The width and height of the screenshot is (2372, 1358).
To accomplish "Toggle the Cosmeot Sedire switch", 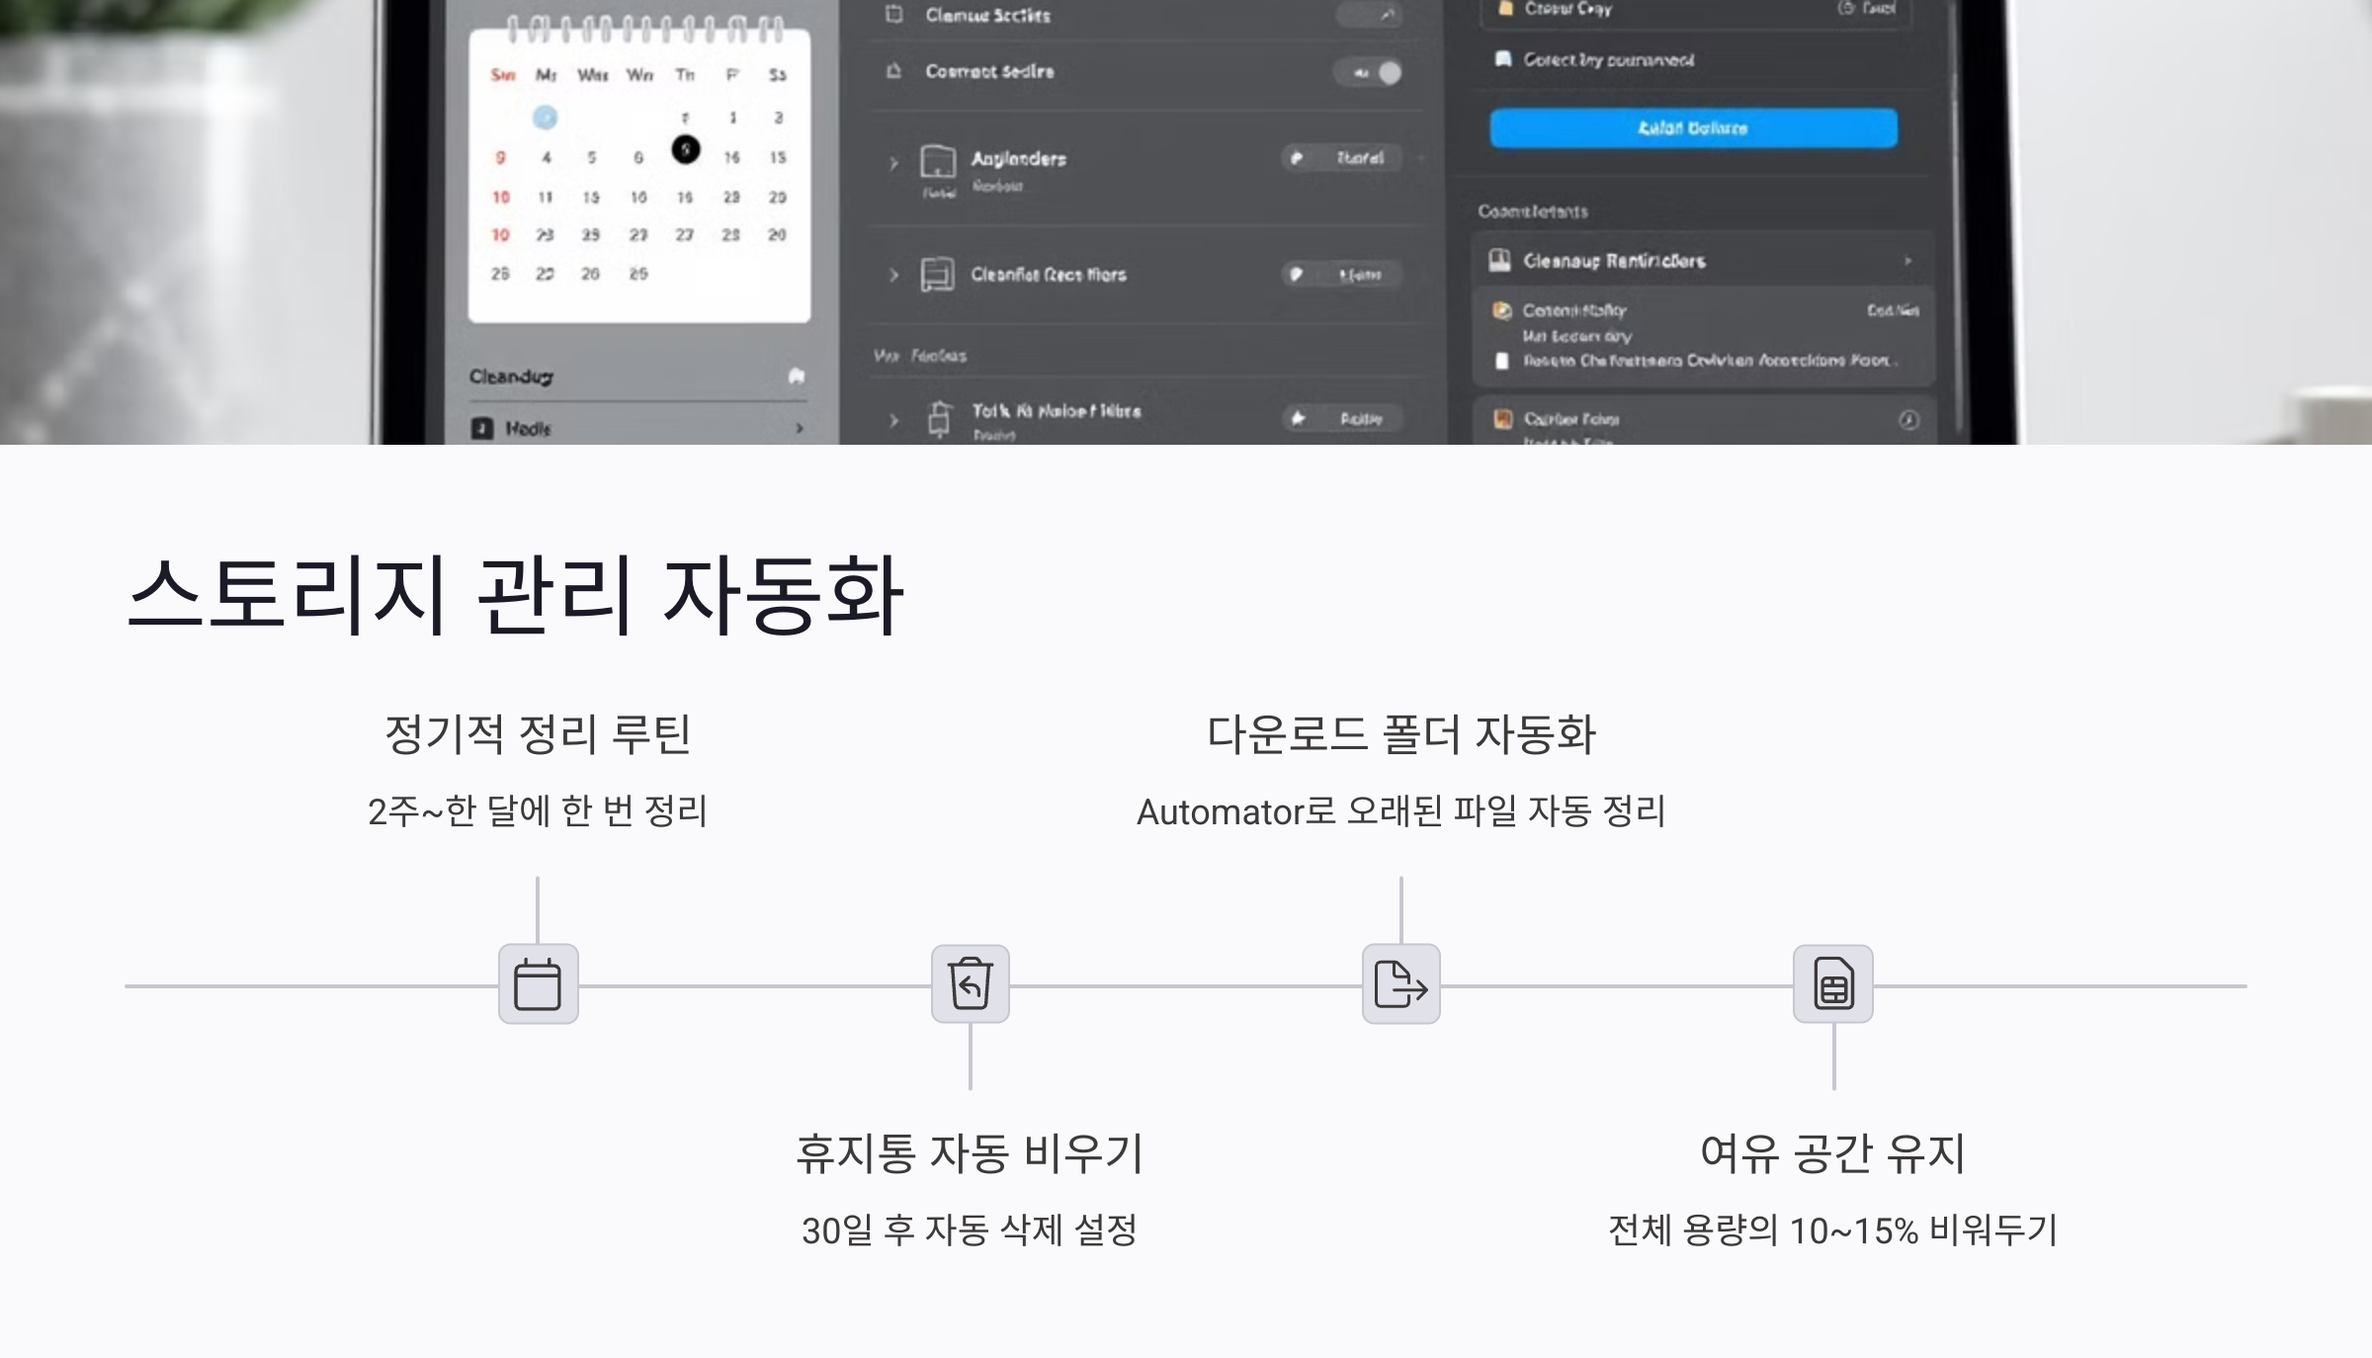I will (1369, 72).
